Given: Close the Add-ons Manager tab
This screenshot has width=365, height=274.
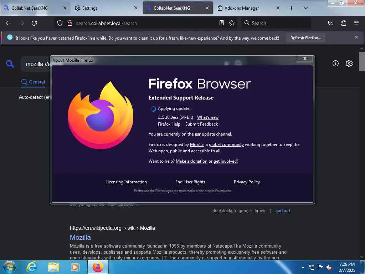Looking at the screenshot, I should tap(278, 8).
